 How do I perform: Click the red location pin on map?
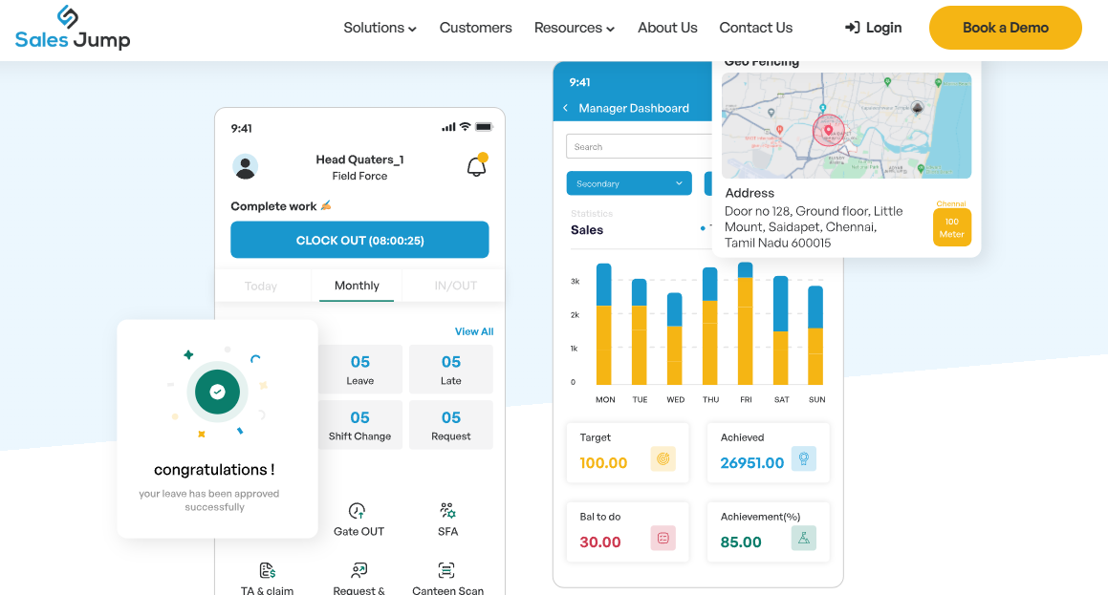pyautogui.click(x=829, y=131)
